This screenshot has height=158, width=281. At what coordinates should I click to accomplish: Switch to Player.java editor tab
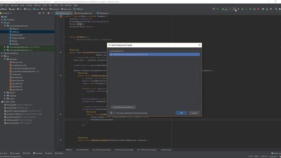click(103, 13)
